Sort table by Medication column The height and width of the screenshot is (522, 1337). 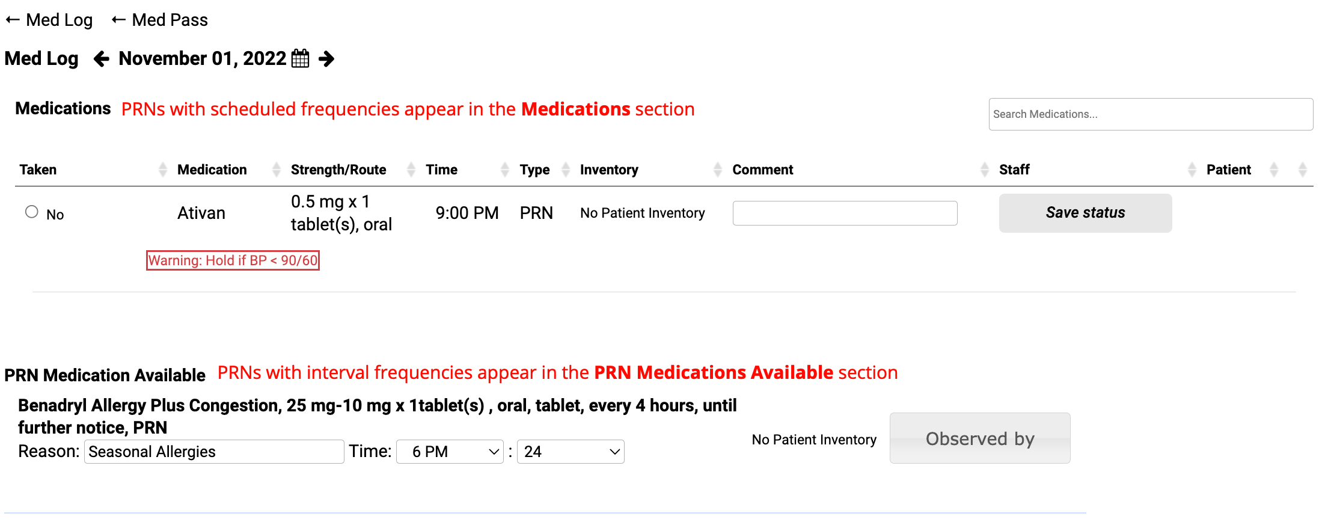[276, 170]
